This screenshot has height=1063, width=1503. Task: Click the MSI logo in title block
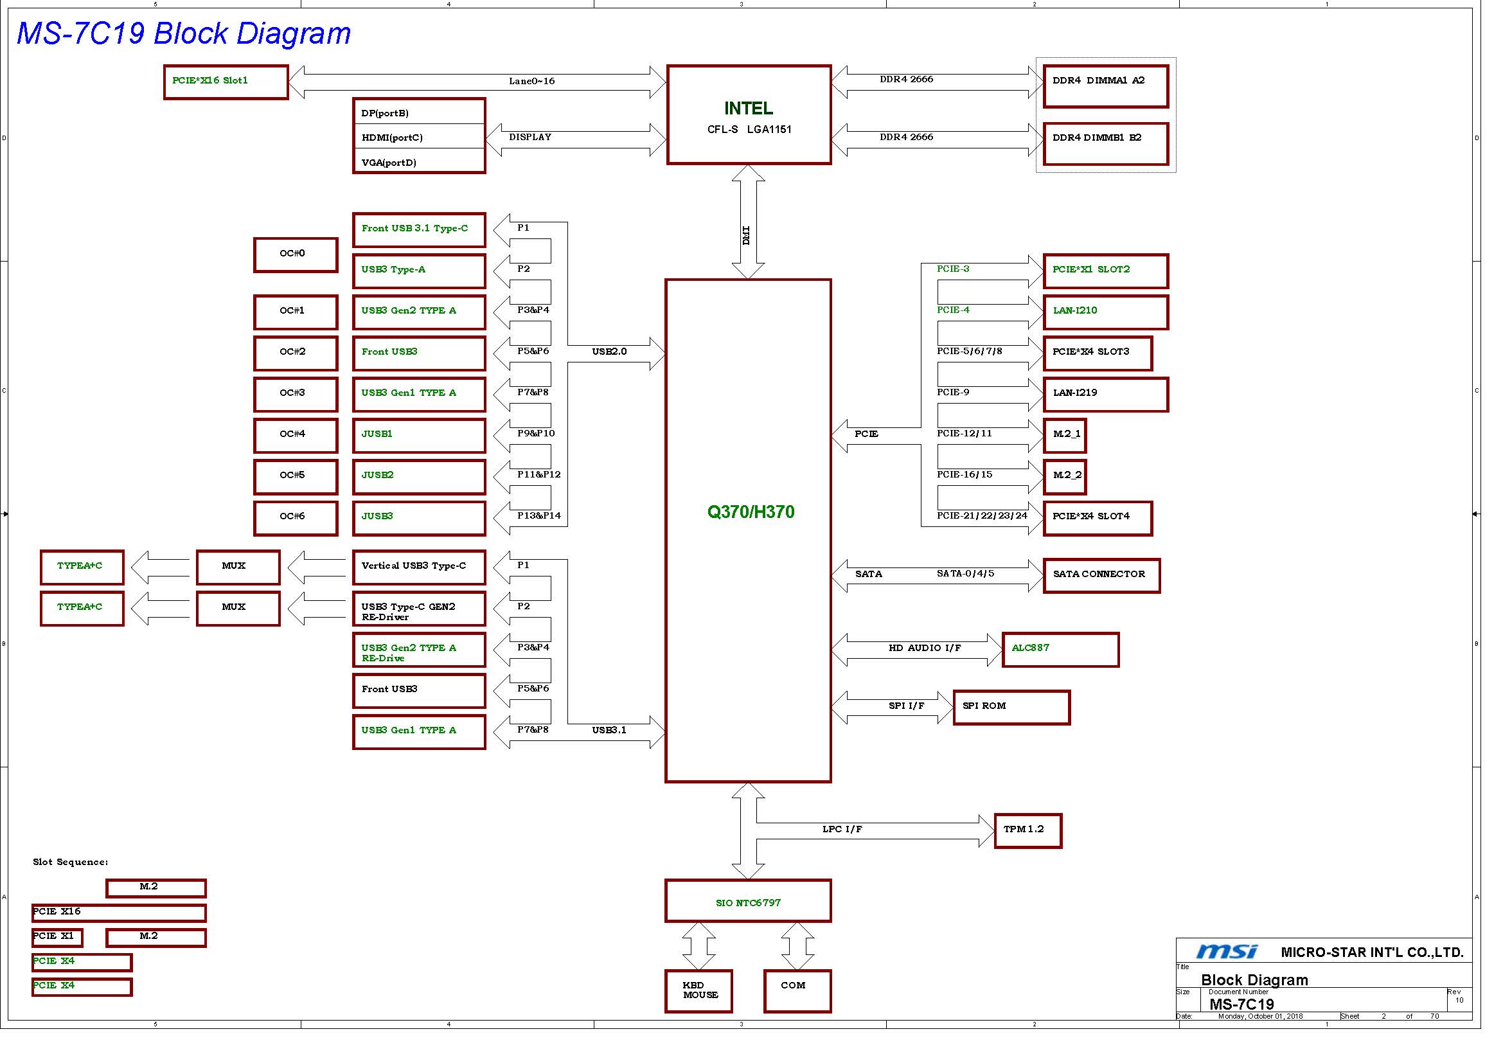pos(1227,951)
